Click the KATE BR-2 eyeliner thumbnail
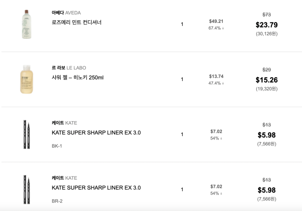The width and height of the screenshot is (302, 211). 26,189
